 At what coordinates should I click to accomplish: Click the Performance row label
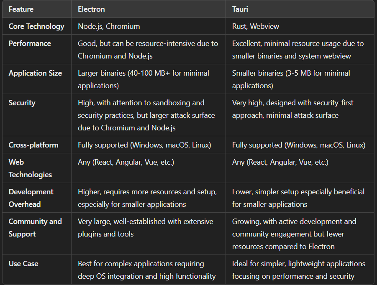click(x=30, y=43)
